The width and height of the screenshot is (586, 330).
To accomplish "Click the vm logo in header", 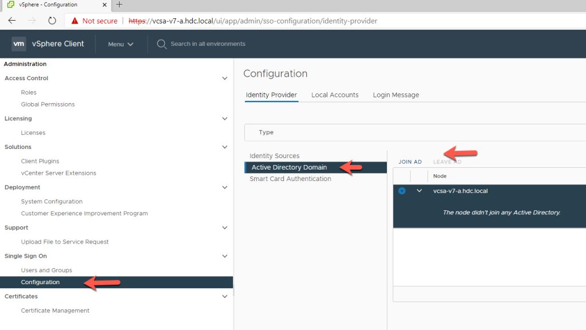I will (19, 44).
